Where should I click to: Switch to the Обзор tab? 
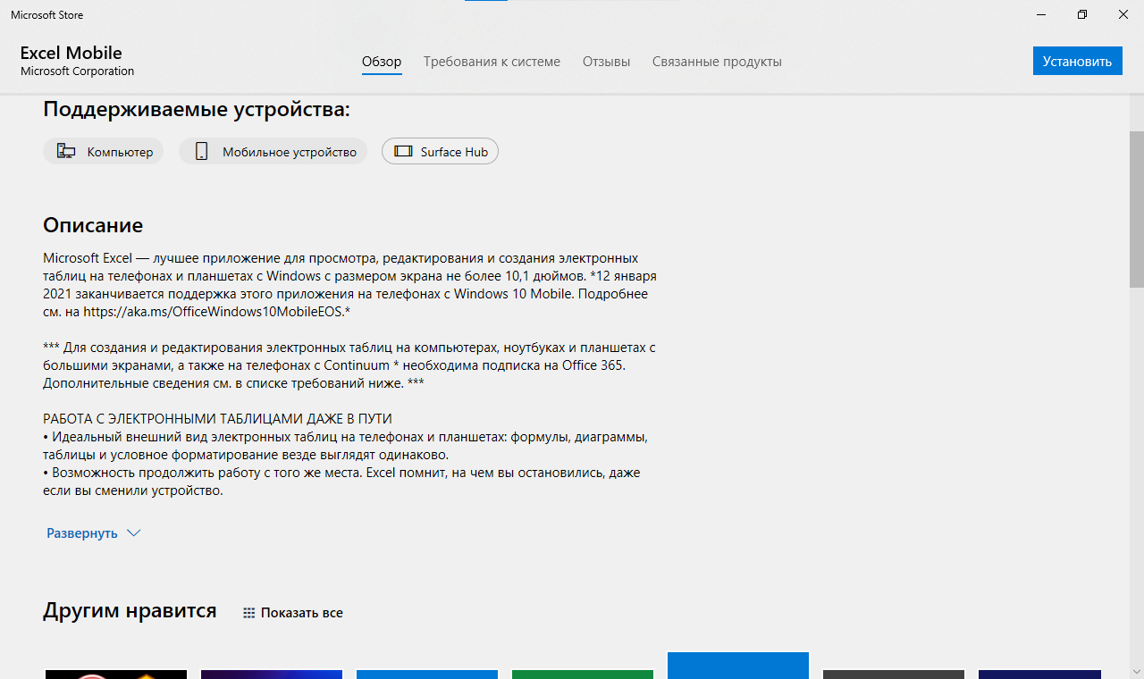tap(382, 62)
